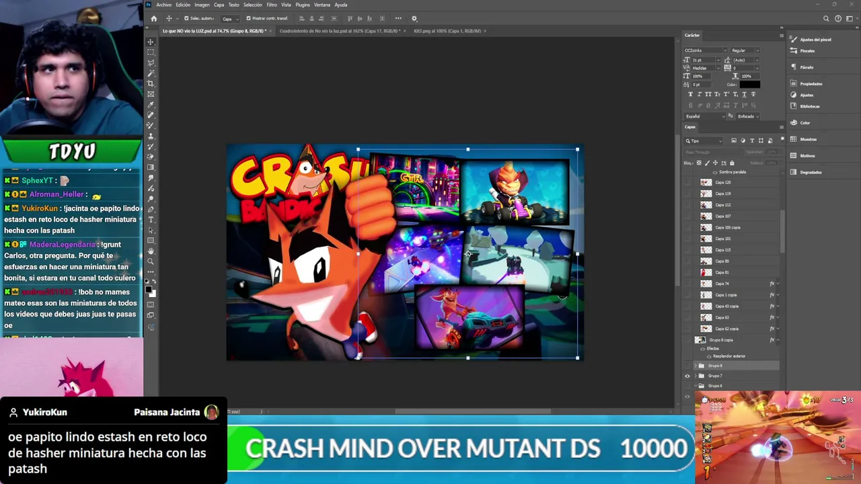Open the Selección menu

point(253,5)
